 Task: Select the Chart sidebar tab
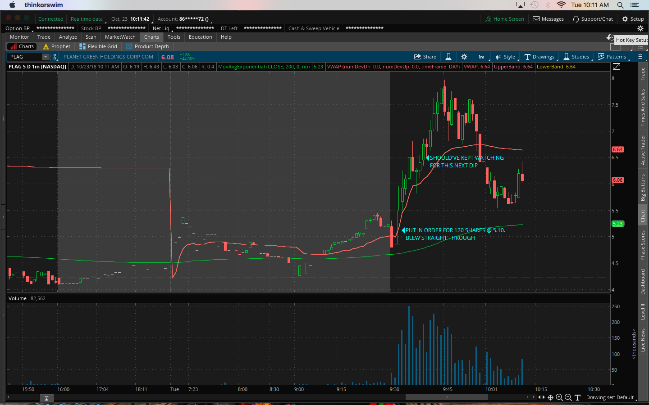point(643,216)
